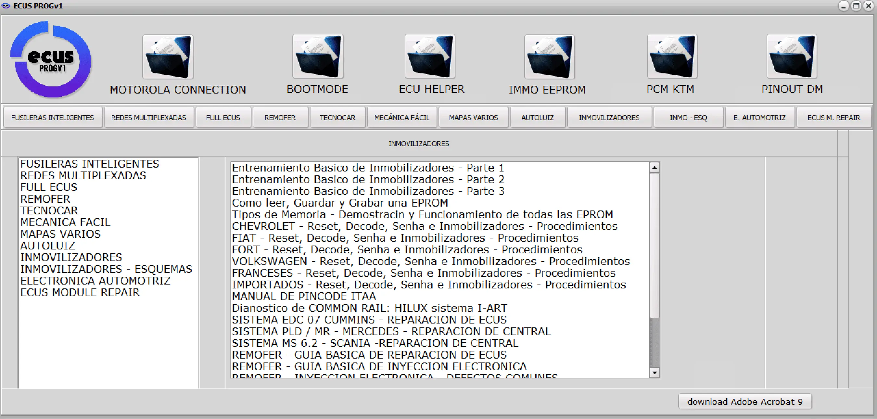Click the INMO - ESQ button

[x=688, y=118]
